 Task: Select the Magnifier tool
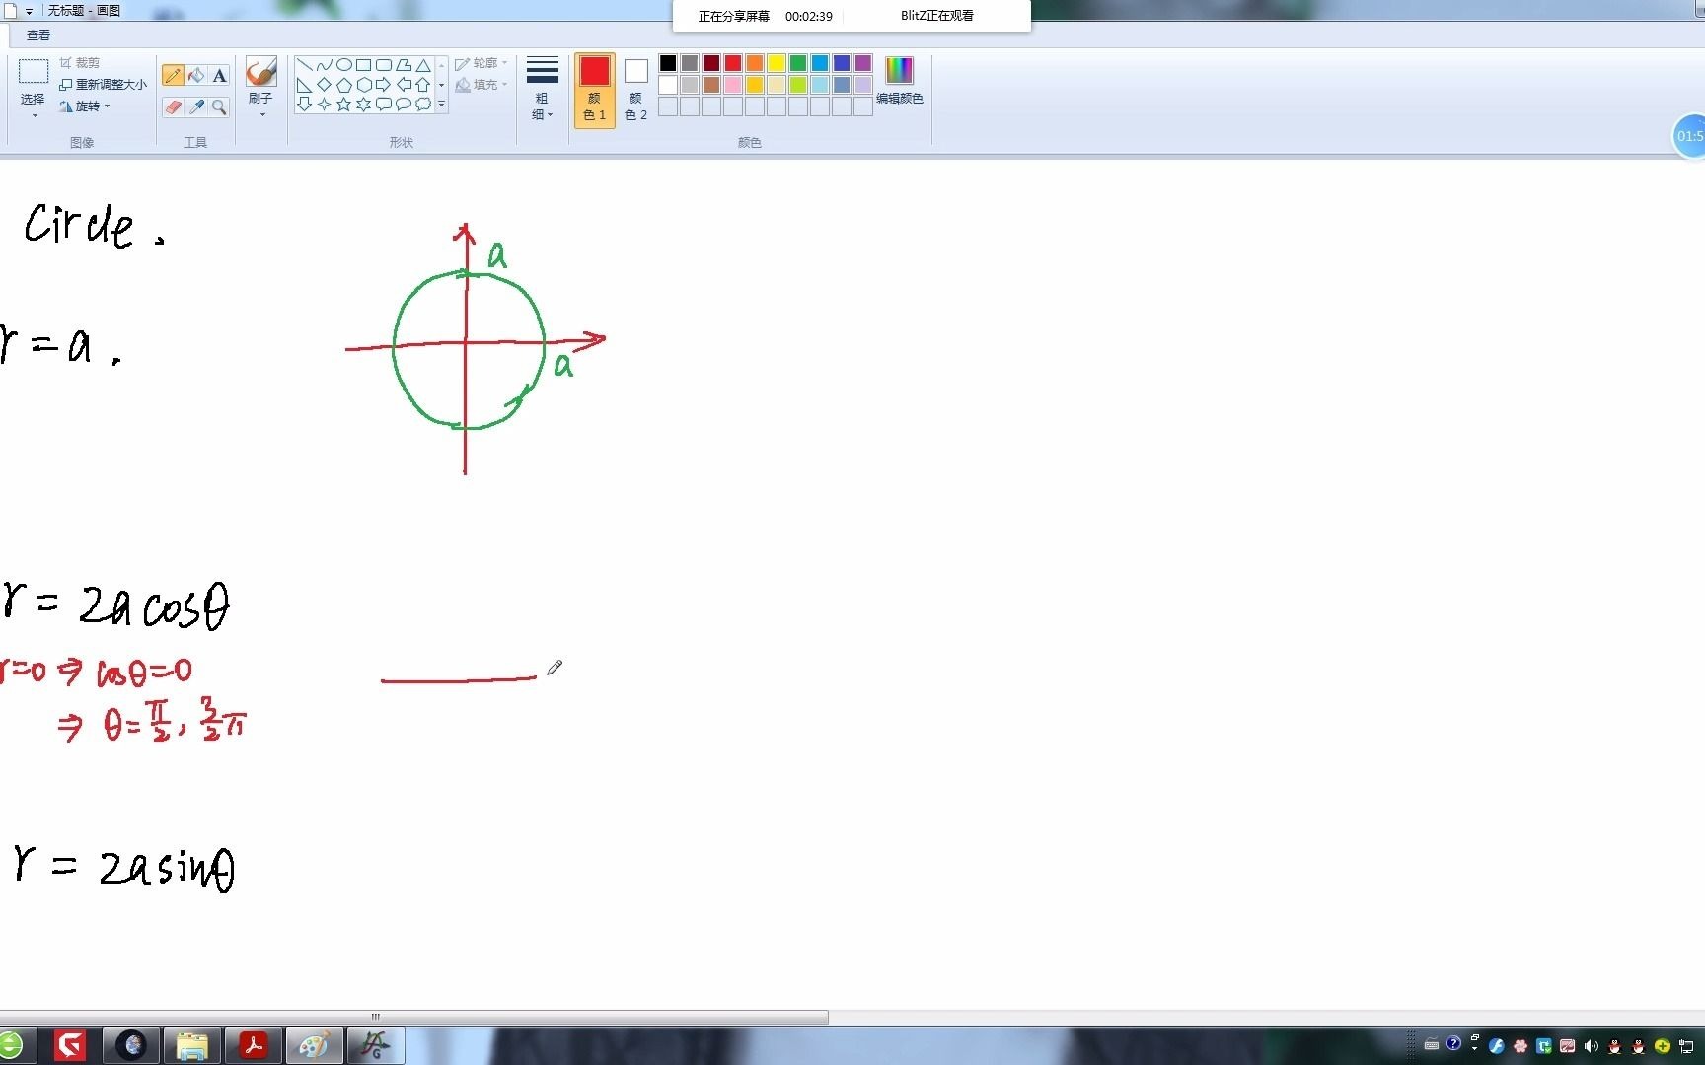(x=219, y=106)
